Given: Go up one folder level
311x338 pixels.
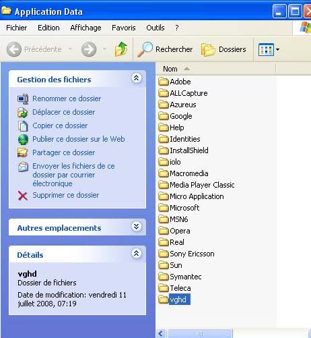Looking at the screenshot, I should (x=121, y=49).
